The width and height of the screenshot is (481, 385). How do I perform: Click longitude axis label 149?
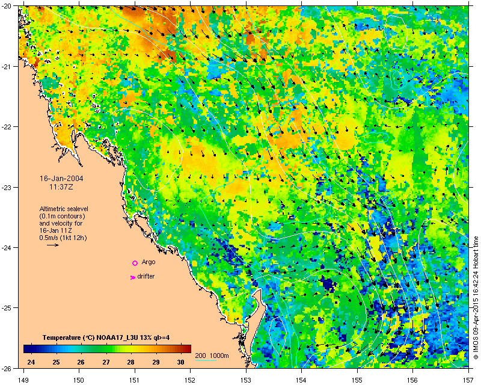pos(23,380)
